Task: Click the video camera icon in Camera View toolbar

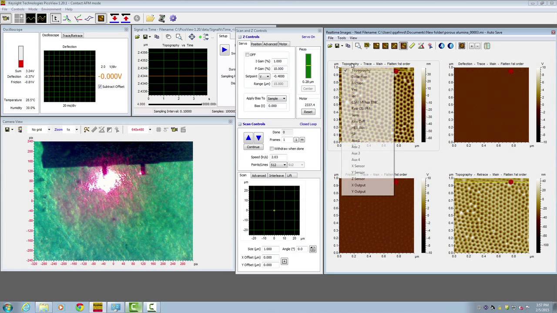Action: pyautogui.click(x=174, y=130)
